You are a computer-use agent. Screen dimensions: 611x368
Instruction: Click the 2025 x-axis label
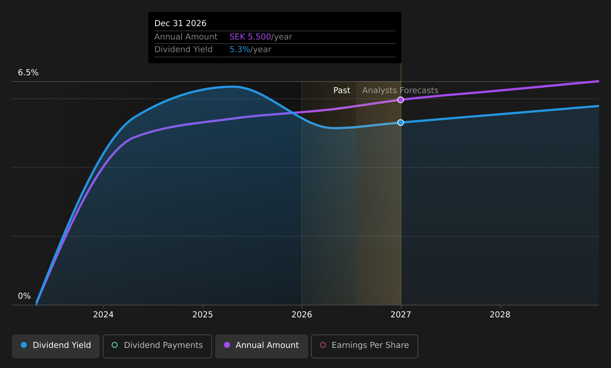tap(203, 315)
